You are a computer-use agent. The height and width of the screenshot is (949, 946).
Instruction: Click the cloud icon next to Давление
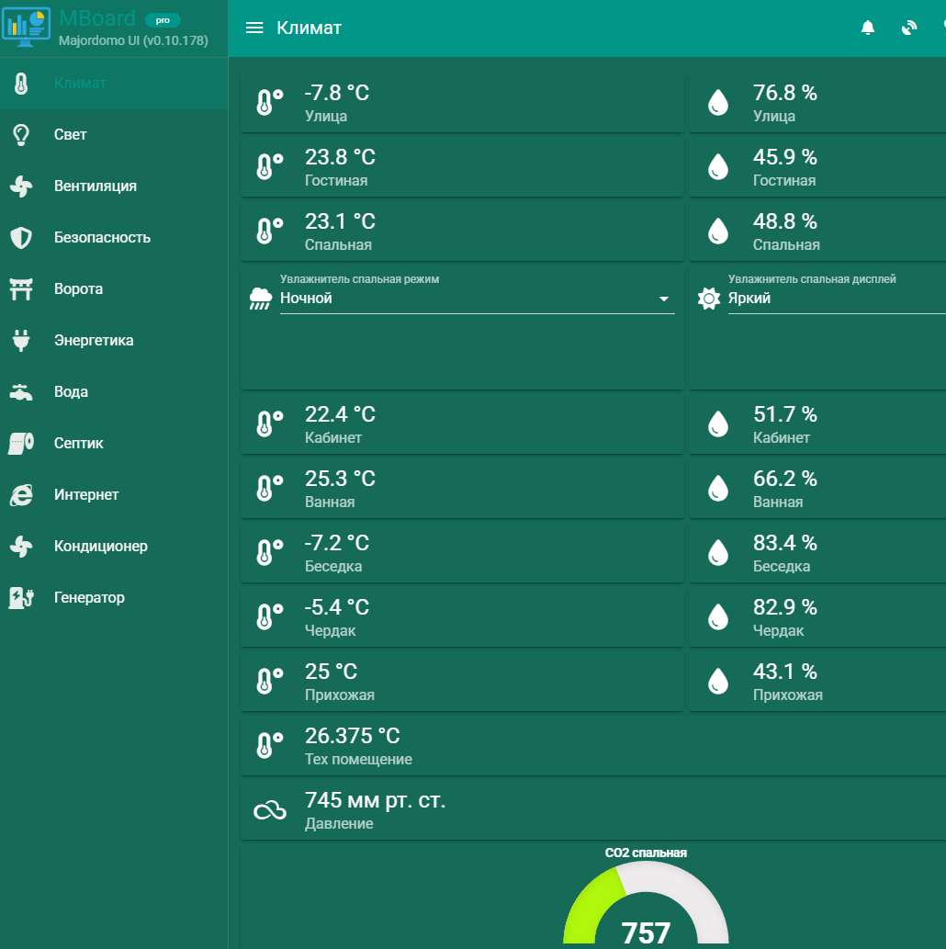pyautogui.click(x=269, y=809)
